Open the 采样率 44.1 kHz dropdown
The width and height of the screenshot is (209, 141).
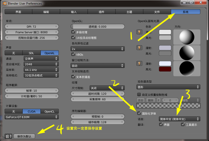[x=41, y=70]
